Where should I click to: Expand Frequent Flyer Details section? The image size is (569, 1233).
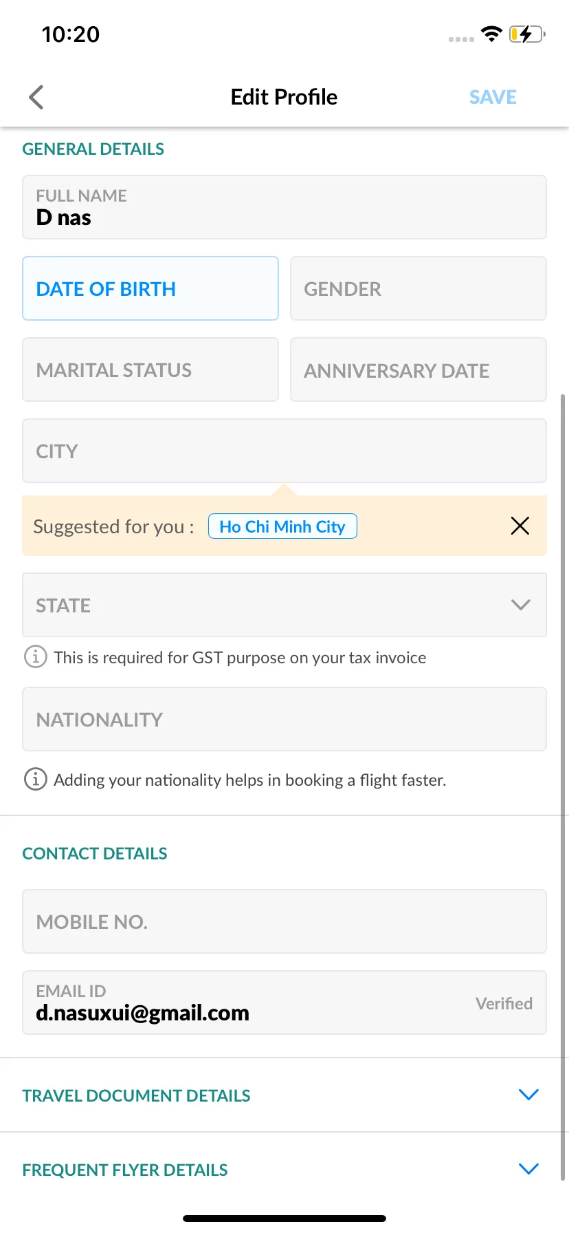pos(528,1169)
